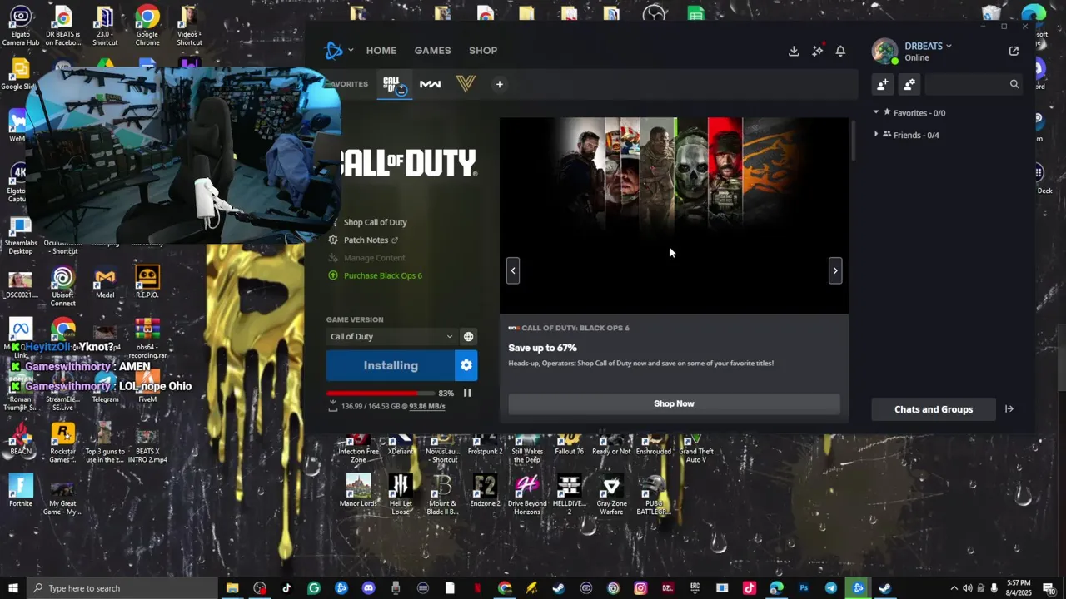This screenshot has width=1066, height=599.
Task: Open Ubisoft Connect desktop icon
Action: pos(62,287)
